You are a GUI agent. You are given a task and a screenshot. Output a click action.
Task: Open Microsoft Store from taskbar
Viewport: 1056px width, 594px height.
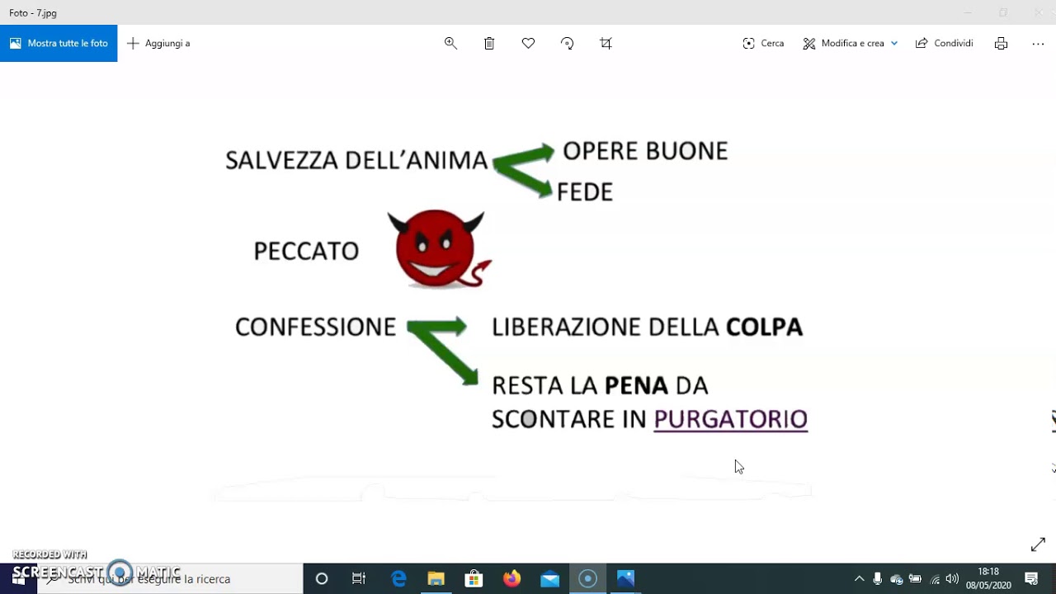(474, 578)
